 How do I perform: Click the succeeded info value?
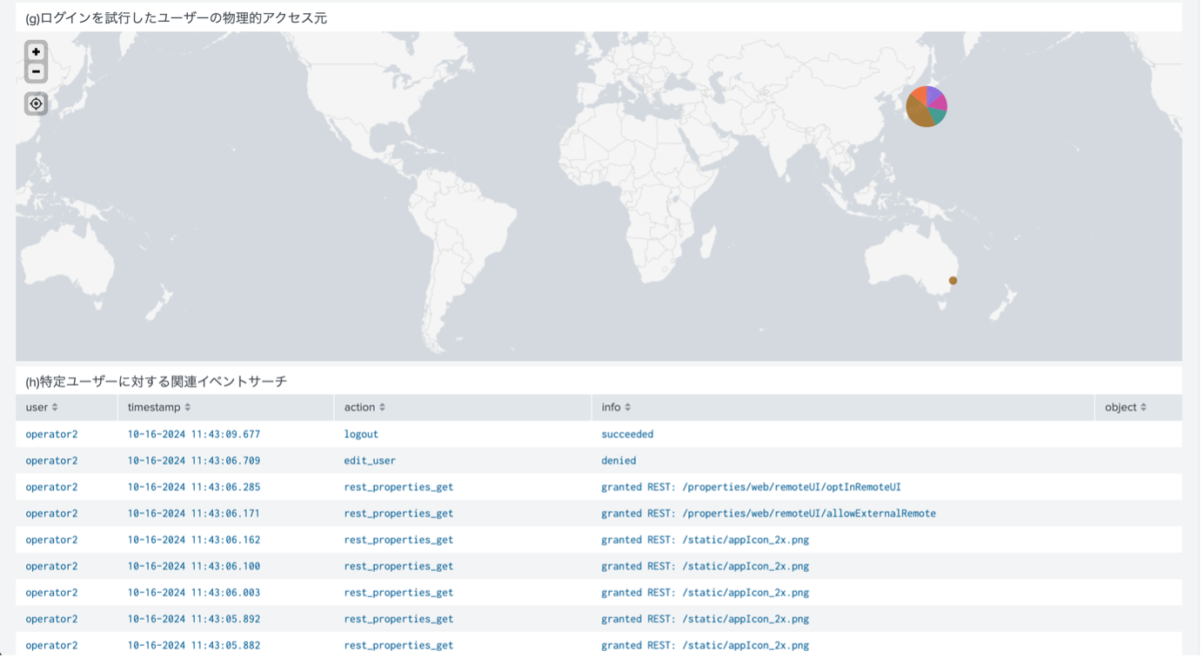tap(627, 434)
